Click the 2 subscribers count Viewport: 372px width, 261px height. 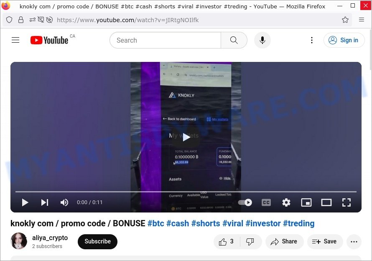pyautogui.click(x=47, y=246)
